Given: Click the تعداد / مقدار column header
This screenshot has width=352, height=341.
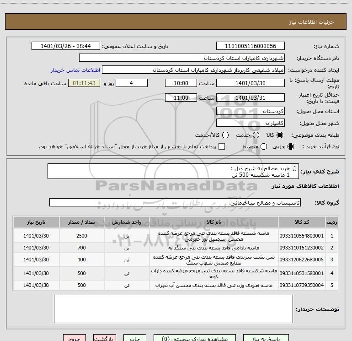Looking at the screenshot, I should pos(82,222).
